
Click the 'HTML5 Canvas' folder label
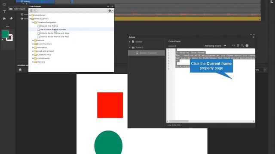[41, 19]
